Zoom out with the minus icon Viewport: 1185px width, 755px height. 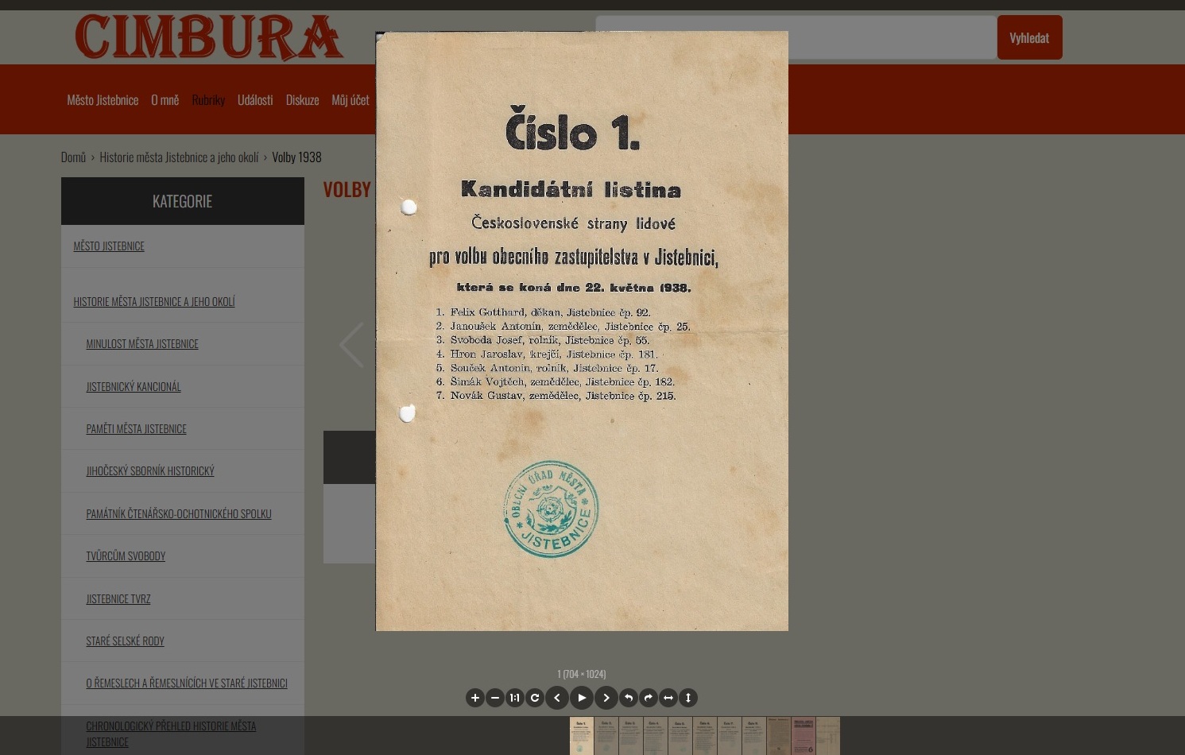[x=495, y=698]
